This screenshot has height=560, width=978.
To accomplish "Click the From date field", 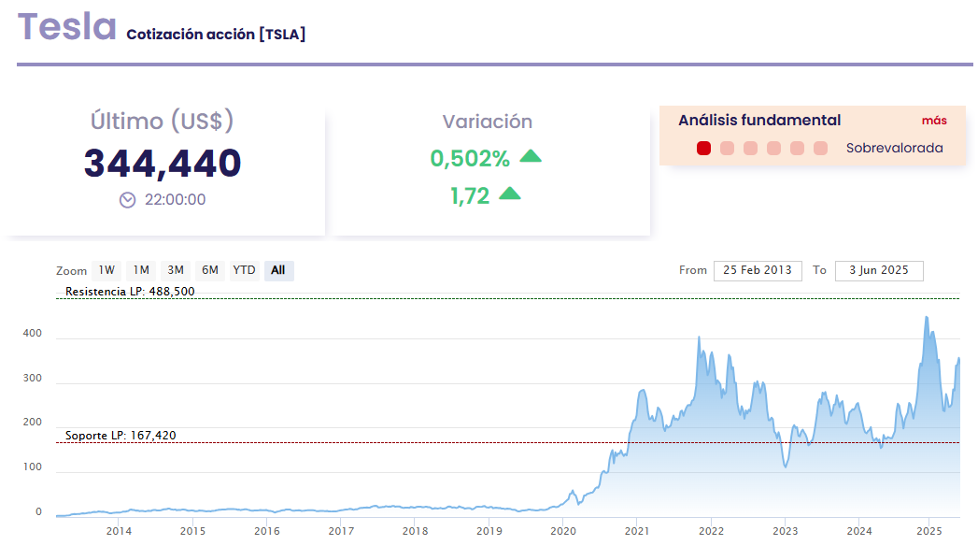I will (x=758, y=270).
